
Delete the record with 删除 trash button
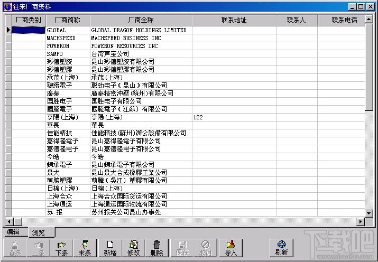[x=156, y=248]
